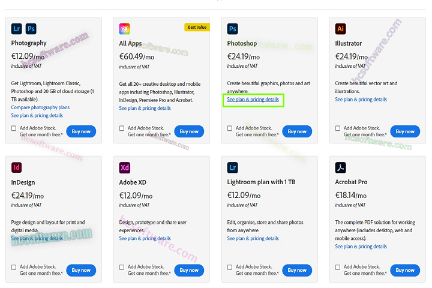Click the Acrobat Pro plan title
Image resolution: width=432 pixels, height=288 pixels.
tap(351, 182)
